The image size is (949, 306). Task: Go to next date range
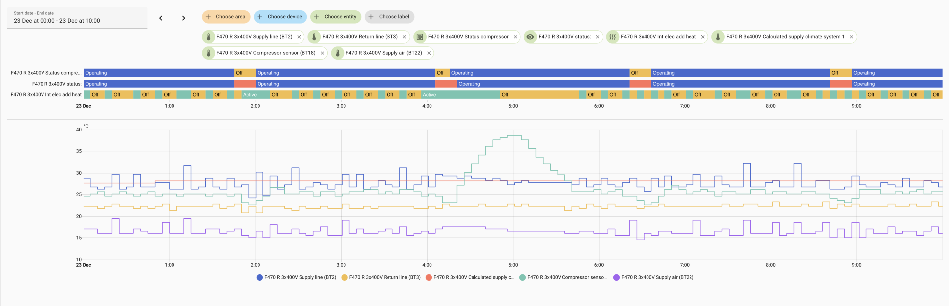(x=183, y=18)
